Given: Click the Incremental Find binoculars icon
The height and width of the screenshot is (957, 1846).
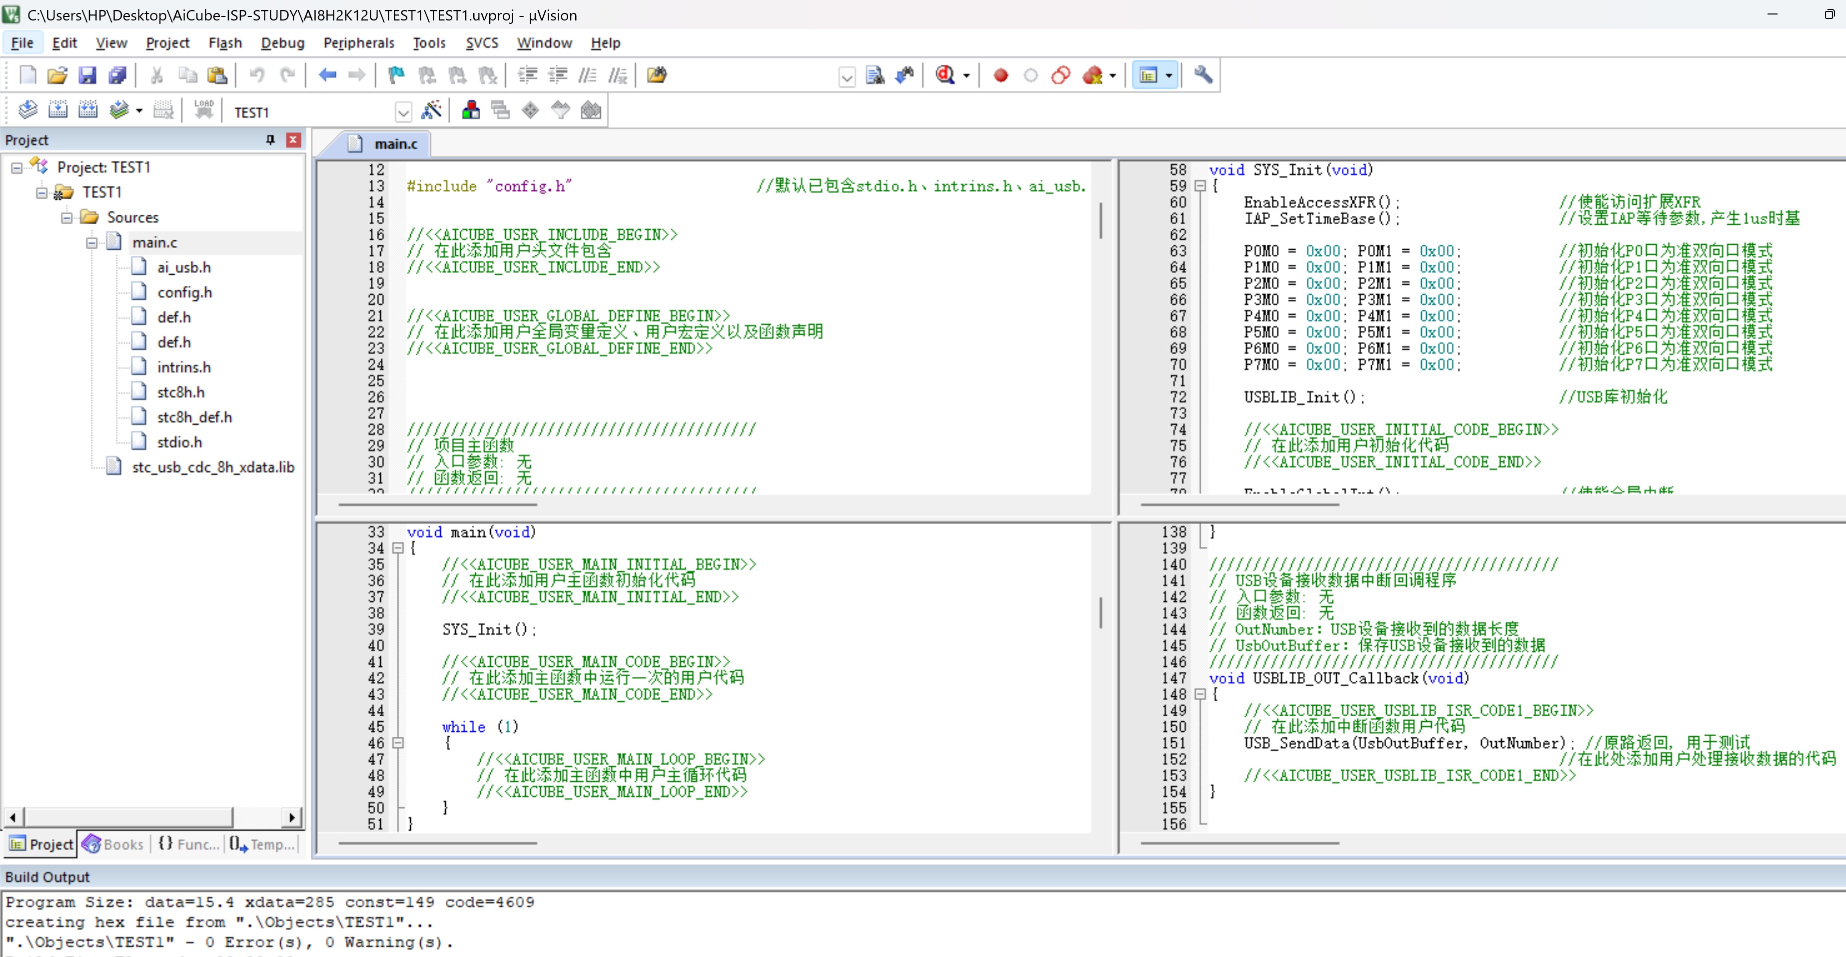Looking at the screenshot, I should click(x=905, y=75).
